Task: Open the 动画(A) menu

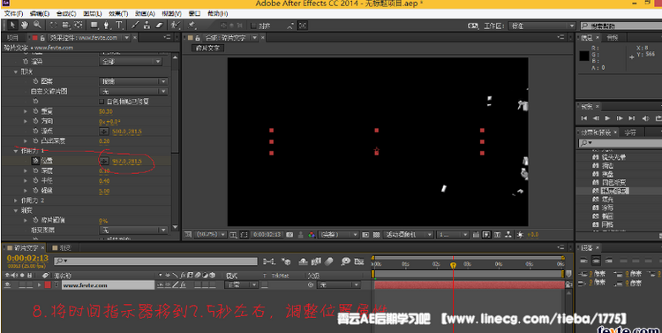Action: click(x=145, y=13)
